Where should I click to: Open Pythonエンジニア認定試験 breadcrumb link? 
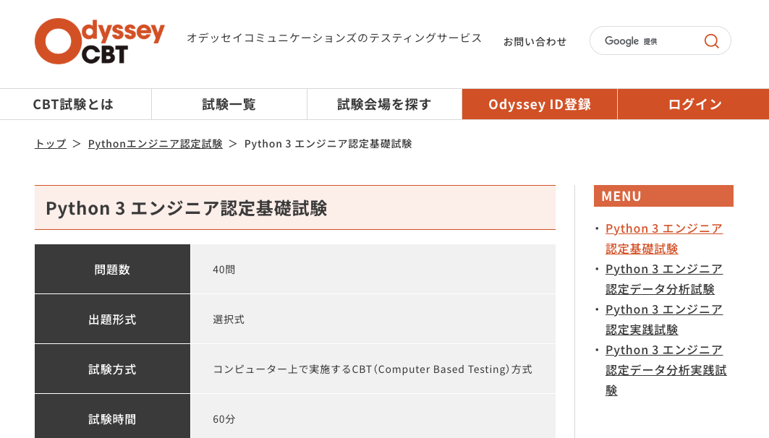[155, 144]
